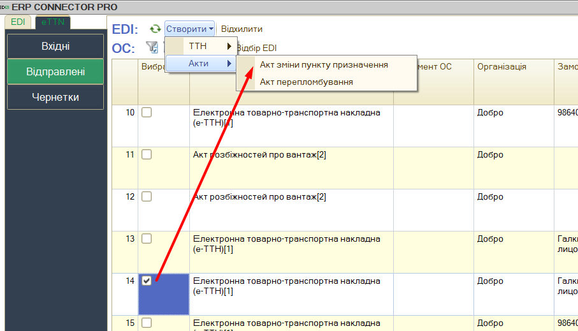Click the green refresh icon next to EDI
Screen dimensions: 578x331
tap(155, 29)
